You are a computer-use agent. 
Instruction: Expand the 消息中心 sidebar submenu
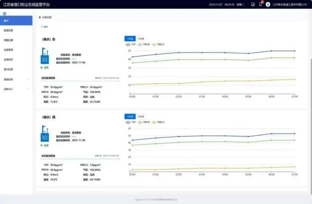pyautogui.click(x=28, y=89)
